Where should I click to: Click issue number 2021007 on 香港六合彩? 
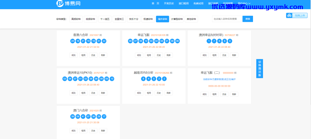pyautogui.click(x=94, y=35)
